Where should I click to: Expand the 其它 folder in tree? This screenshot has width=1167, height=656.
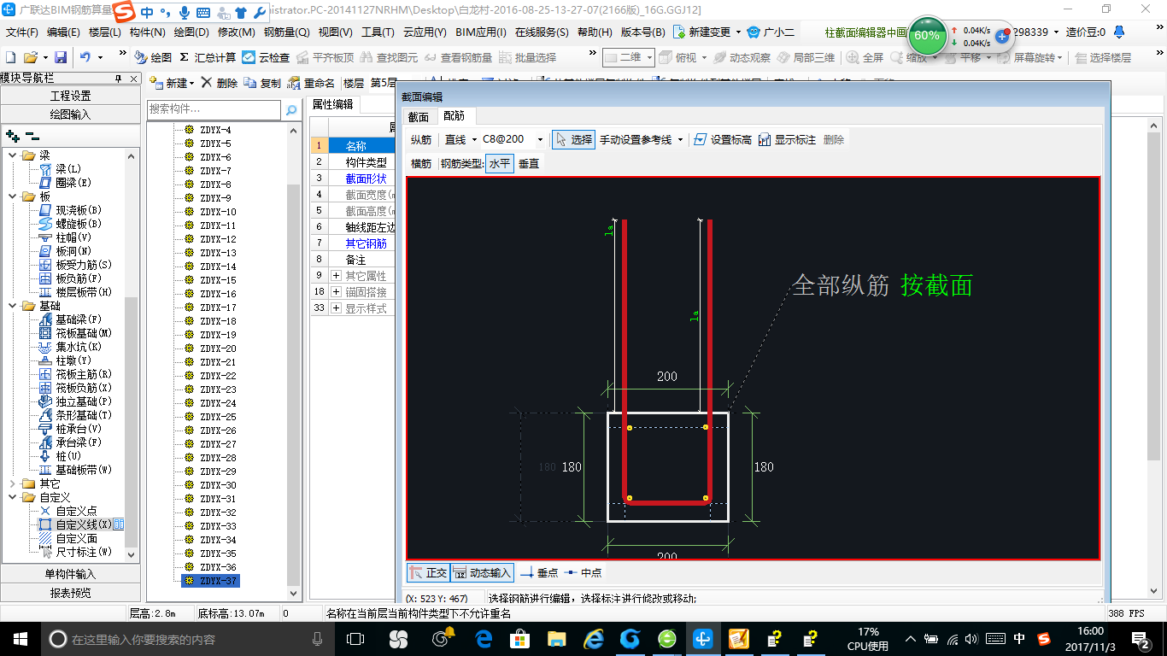pyautogui.click(x=12, y=483)
